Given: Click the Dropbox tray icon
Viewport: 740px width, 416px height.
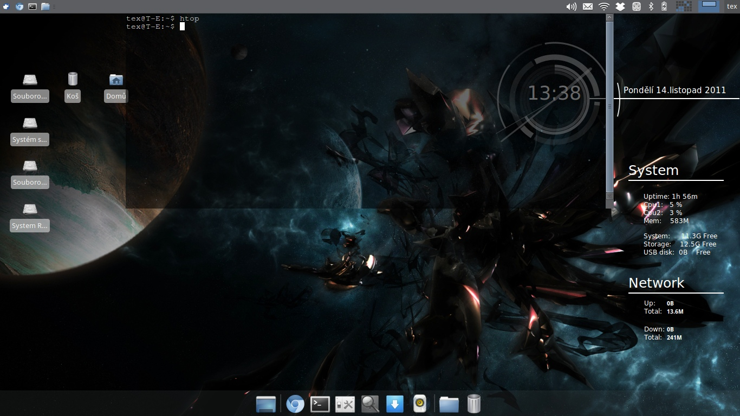Looking at the screenshot, I should pos(620,6).
